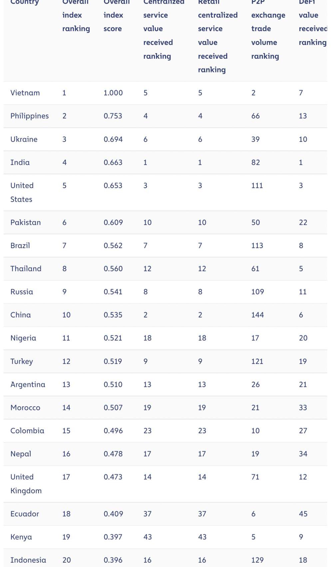Select Indonesia's P2P ranking value 129
The height and width of the screenshot is (567, 332).
point(257,560)
